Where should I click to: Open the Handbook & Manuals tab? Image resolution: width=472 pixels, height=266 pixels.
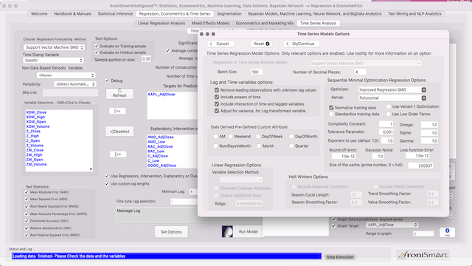[x=72, y=14]
